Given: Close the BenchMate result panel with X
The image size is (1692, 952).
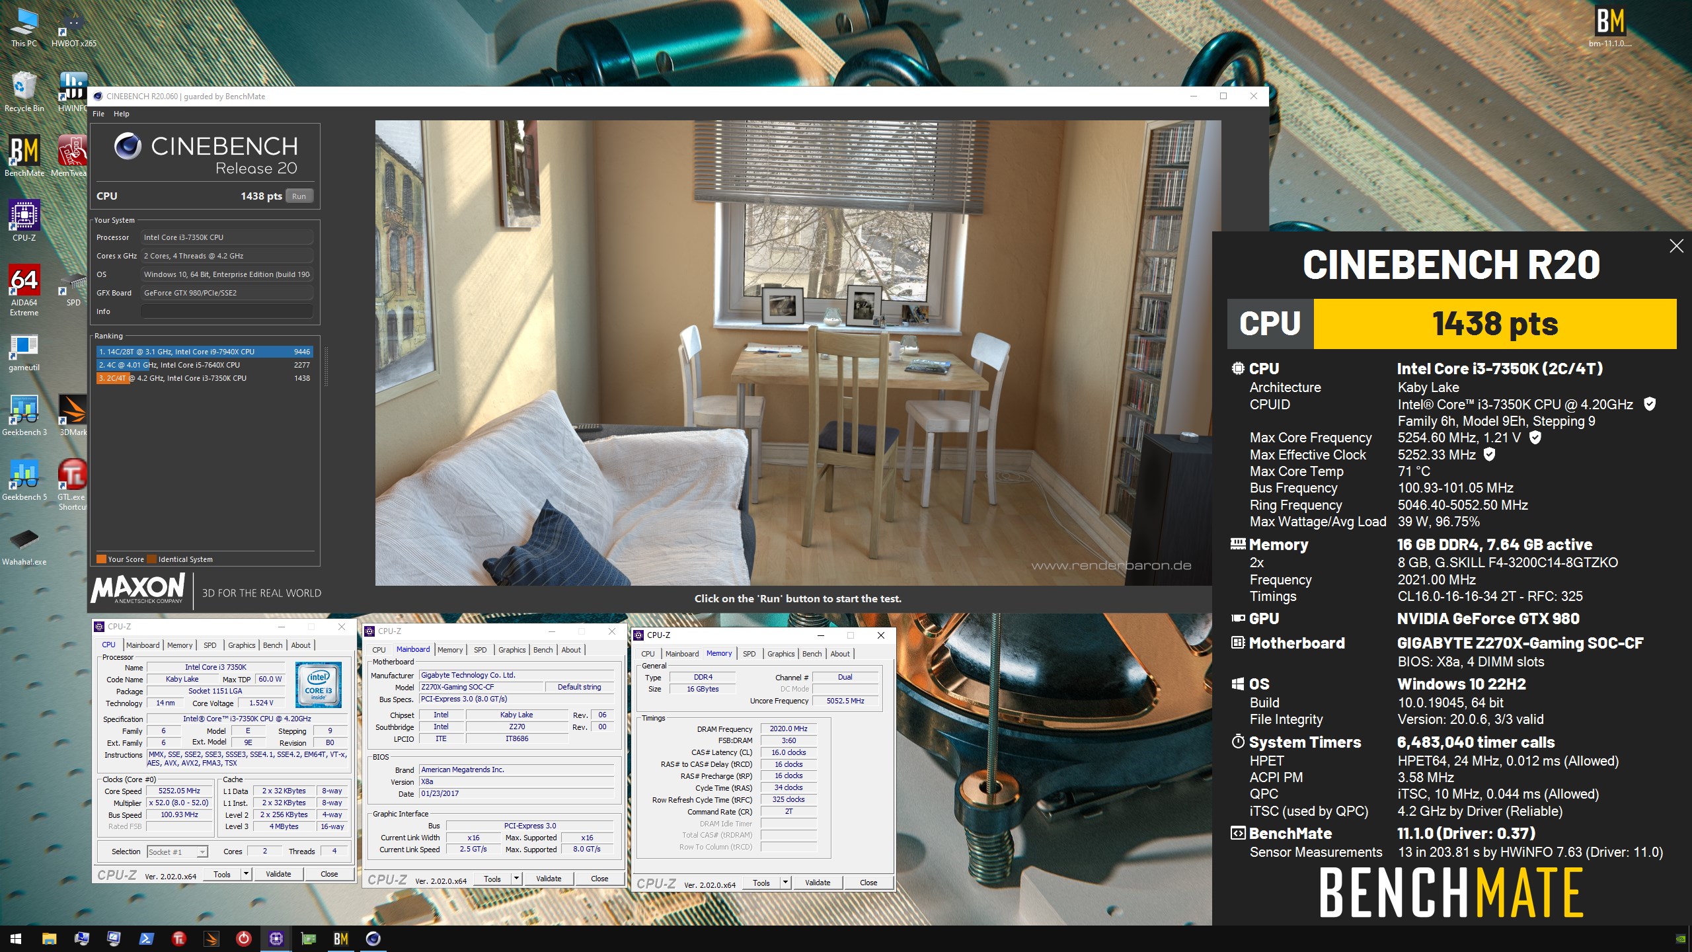Looking at the screenshot, I should tap(1676, 246).
